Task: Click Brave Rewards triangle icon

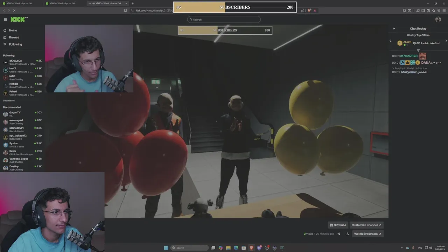Action: pyautogui.click(x=315, y=10)
